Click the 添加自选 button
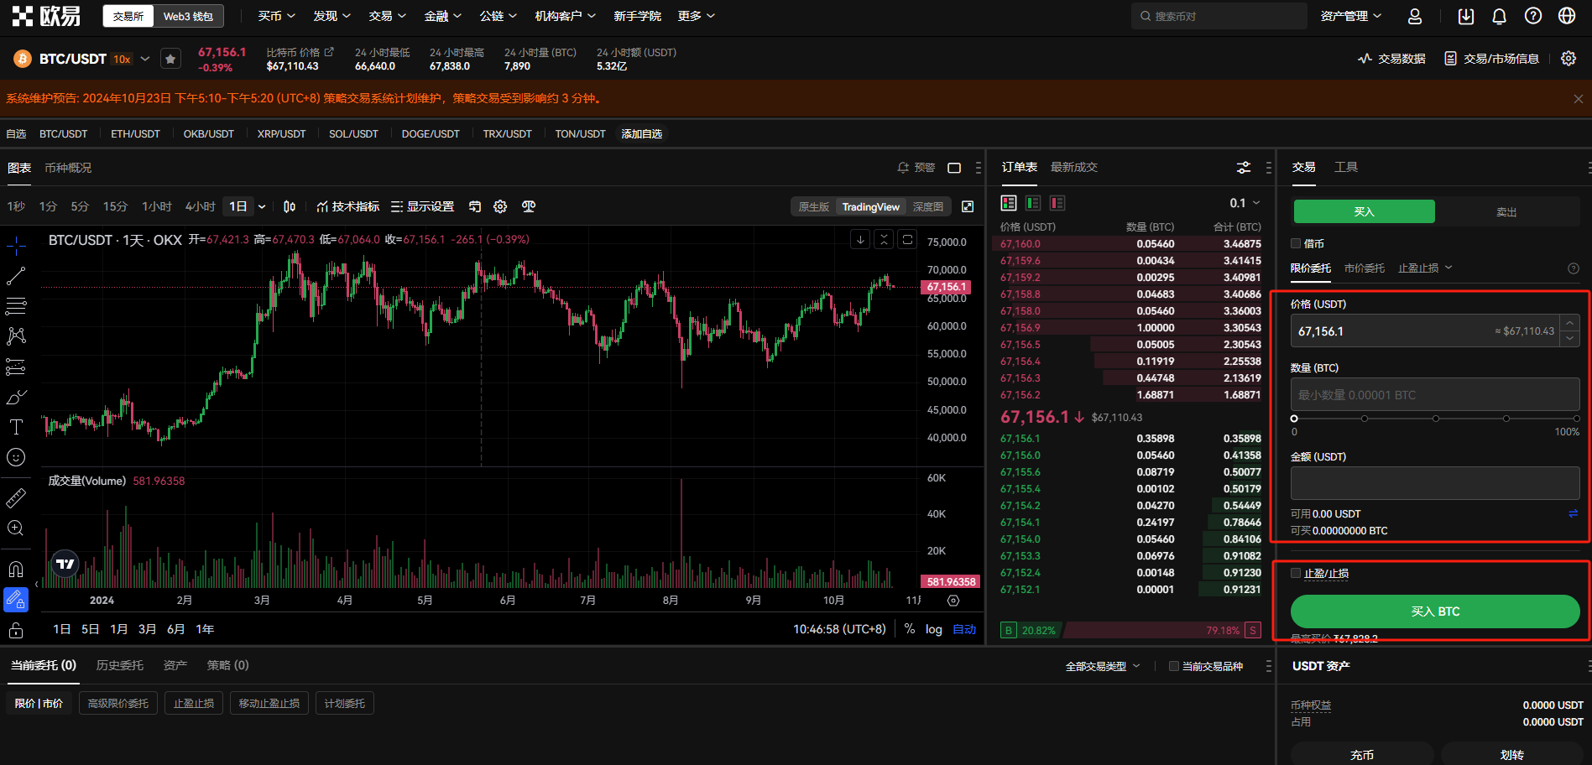Image resolution: width=1592 pixels, height=765 pixels. tap(642, 134)
